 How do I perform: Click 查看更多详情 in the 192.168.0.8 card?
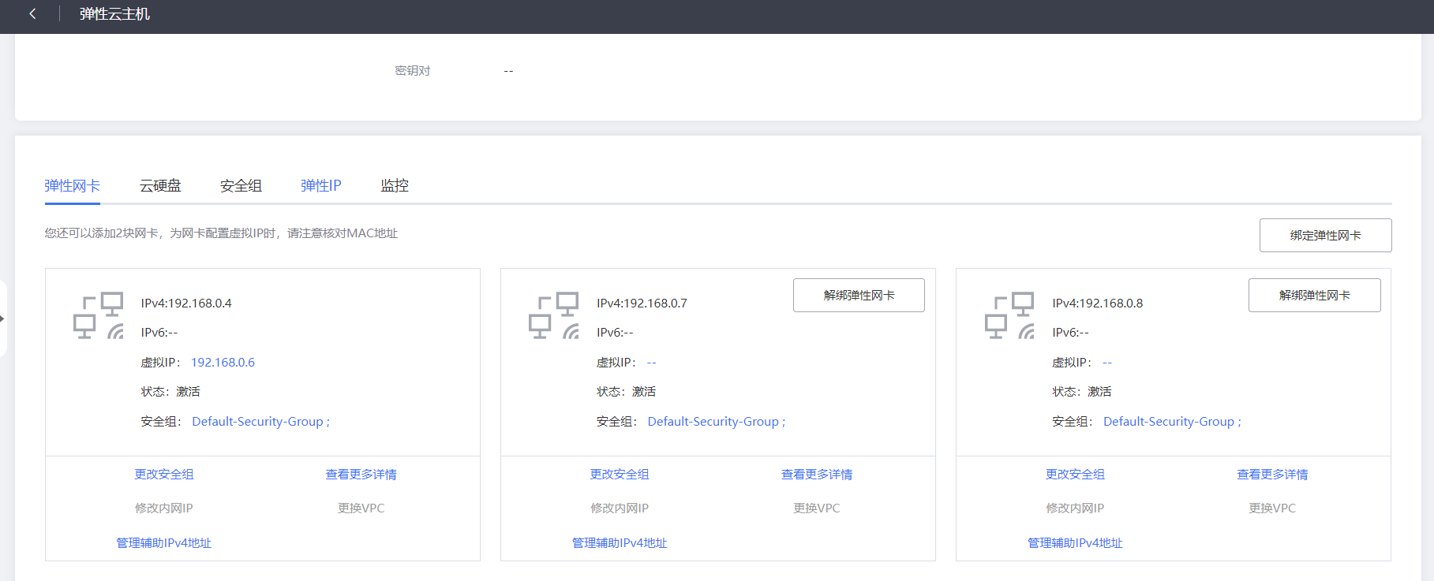1272,475
